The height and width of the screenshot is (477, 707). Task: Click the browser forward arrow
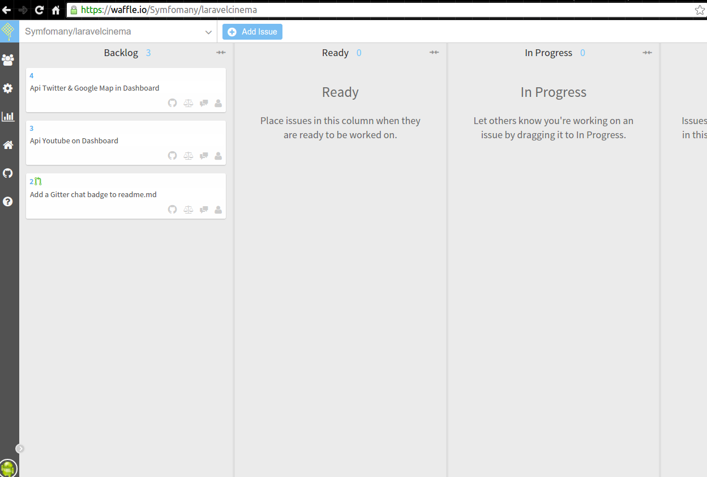23,10
